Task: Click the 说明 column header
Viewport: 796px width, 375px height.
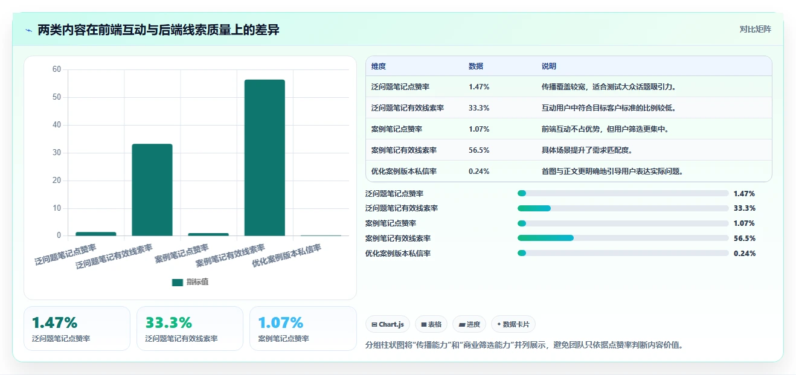Action: coord(549,66)
